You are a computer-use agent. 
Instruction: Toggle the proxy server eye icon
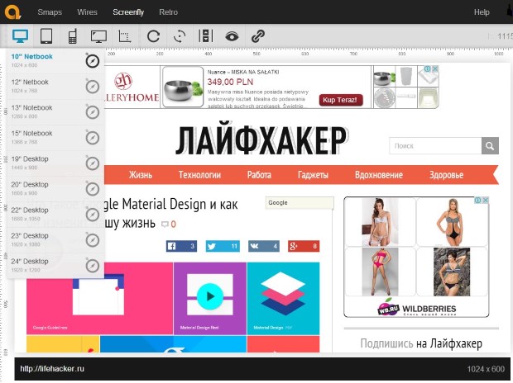coord(232,36)
